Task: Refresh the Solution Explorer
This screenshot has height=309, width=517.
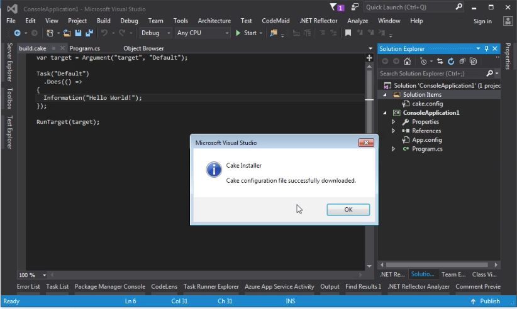Action: [x=451, y=61]
